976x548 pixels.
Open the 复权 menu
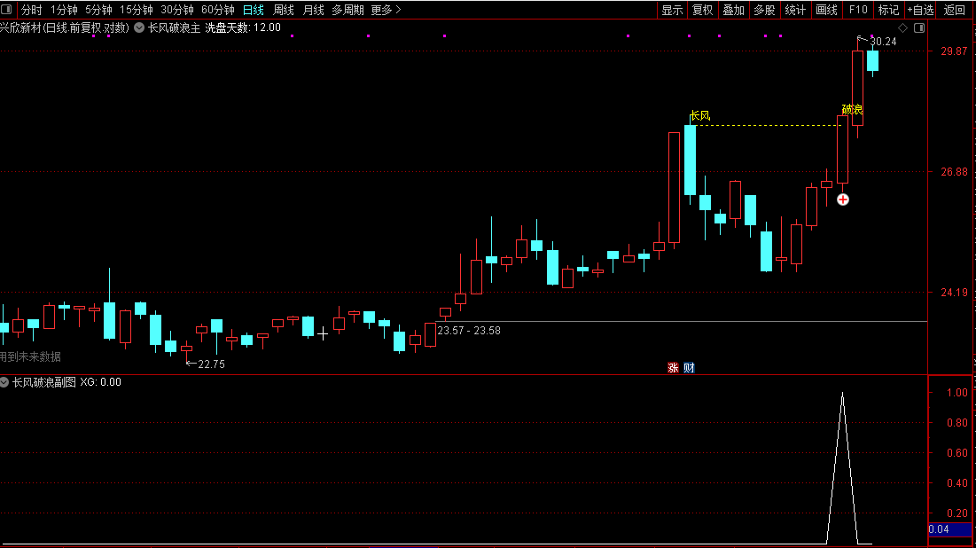click(703, 10)
